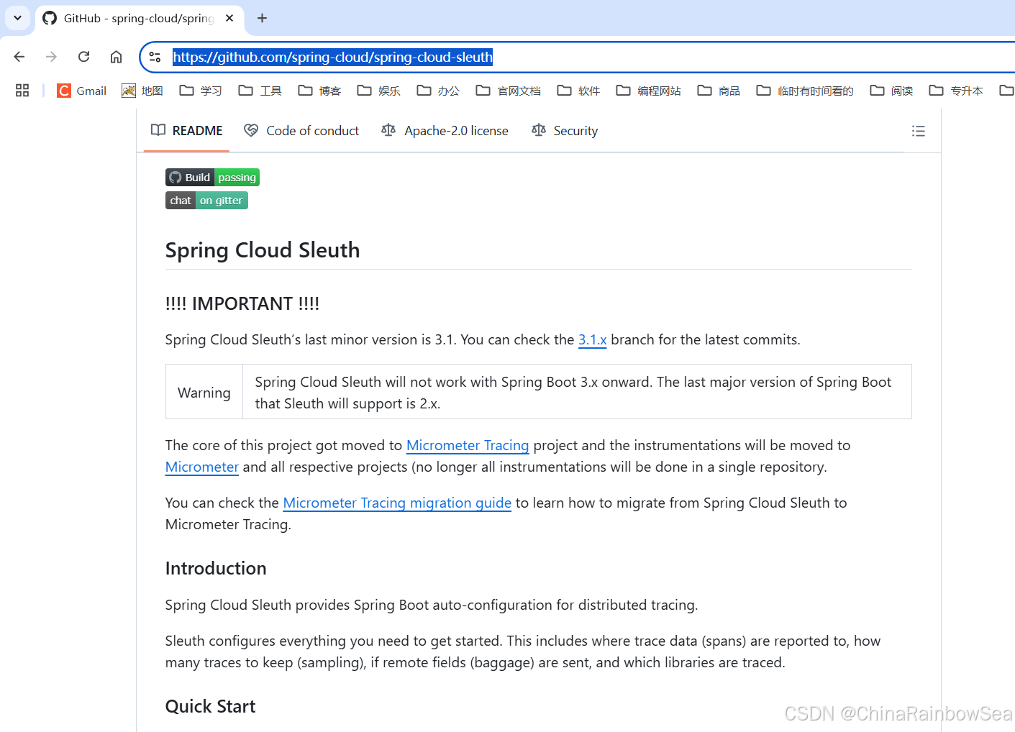Viewport: 1015px width, 732px height.
Task: Open the 3.1.x branch link
Action: (592, 339)
